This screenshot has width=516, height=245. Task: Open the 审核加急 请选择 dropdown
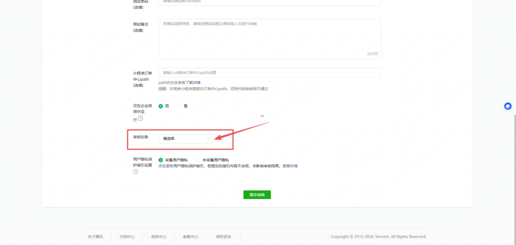coord(185,138)
